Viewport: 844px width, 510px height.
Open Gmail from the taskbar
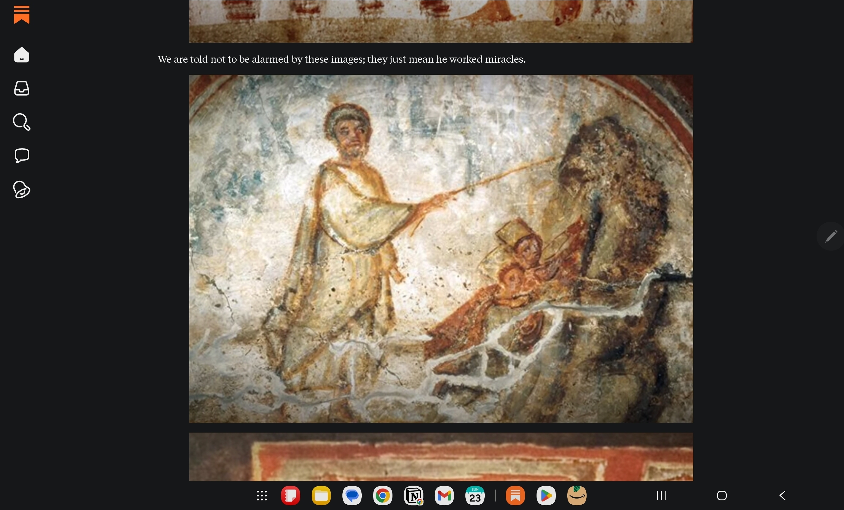(444, 495)
